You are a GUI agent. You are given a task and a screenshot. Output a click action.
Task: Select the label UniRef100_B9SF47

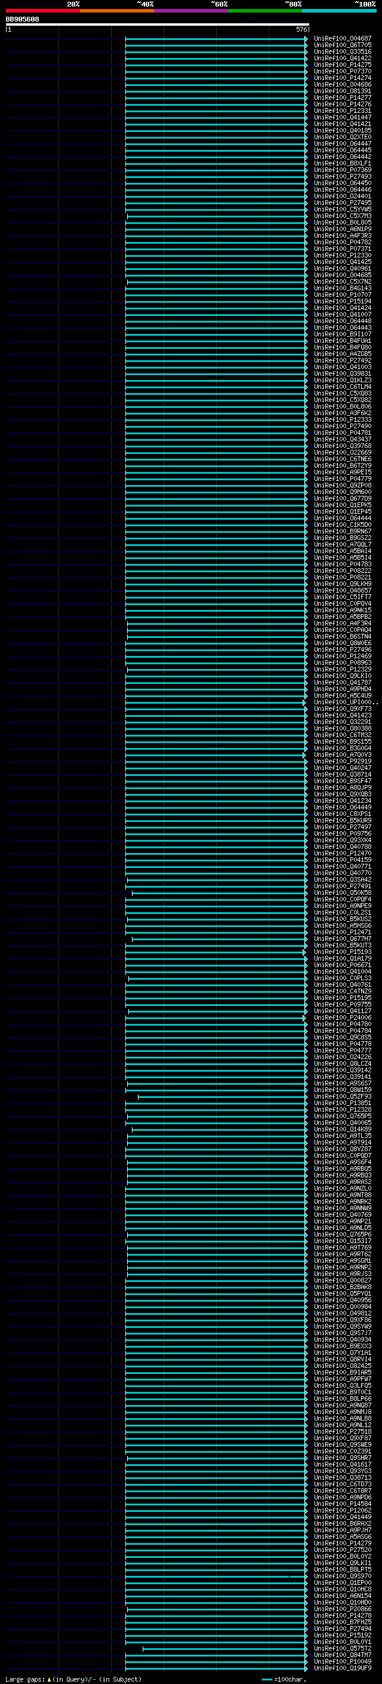pos(343,781)
